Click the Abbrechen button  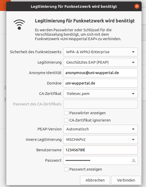point(95,180)
